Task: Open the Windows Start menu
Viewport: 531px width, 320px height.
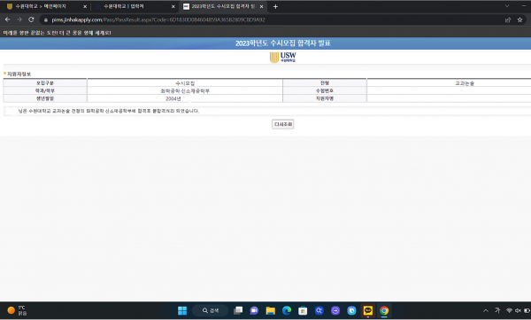Action: [182, 310]
